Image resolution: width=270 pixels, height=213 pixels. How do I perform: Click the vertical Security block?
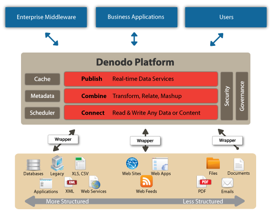(227, 96)
